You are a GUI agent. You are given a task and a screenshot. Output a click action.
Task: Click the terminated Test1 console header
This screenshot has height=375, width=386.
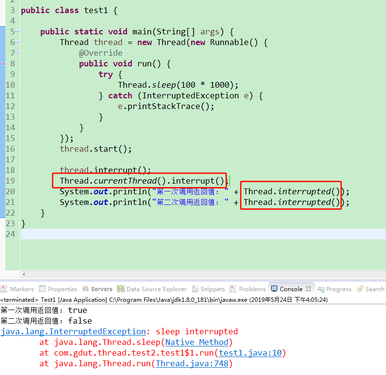coord(164,300)
